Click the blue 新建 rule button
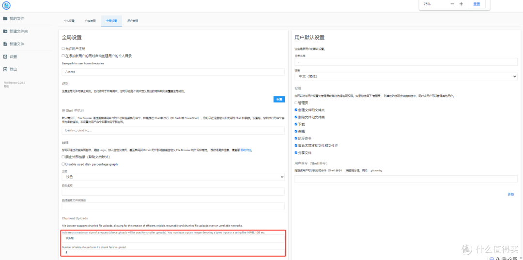Viewport: 523px width, 260px height. pos(279,99)
